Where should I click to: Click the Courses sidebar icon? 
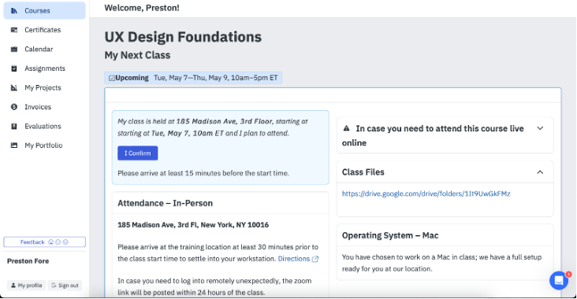[x=14, y=11]
